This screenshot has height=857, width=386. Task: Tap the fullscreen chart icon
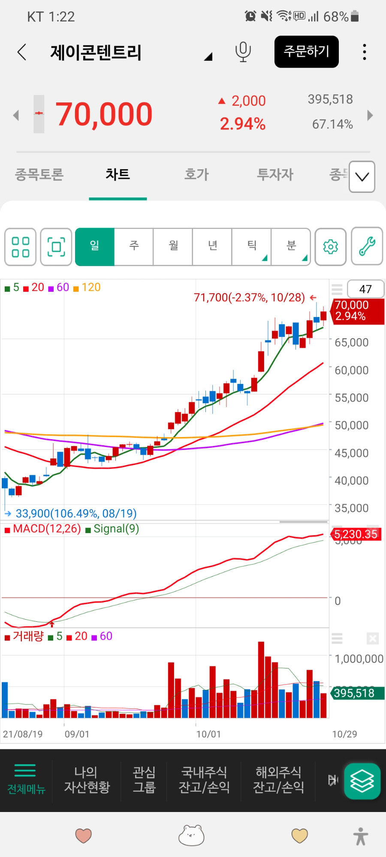pos(56,247)
